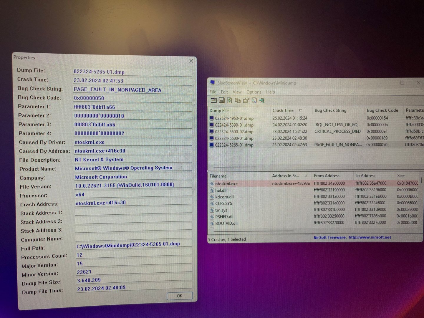Click the file icon next to BOOTVID.dll
This screenshot has height=318, width=424.
coord(212,223)
